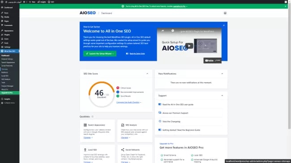Viewport: 291px width, 163px height.
Task: Dismiss the green upgrade notice banner
Action: tap(286, 6)
